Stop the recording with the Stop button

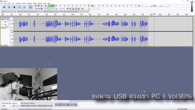pos(14,7)
